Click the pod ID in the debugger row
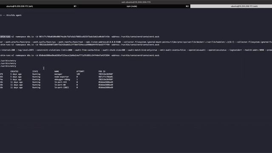Viewport: 272px width, 153px height. tap(106, 79)
